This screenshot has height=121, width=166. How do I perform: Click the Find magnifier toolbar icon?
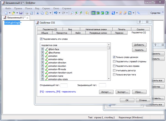tap(72, 13)
